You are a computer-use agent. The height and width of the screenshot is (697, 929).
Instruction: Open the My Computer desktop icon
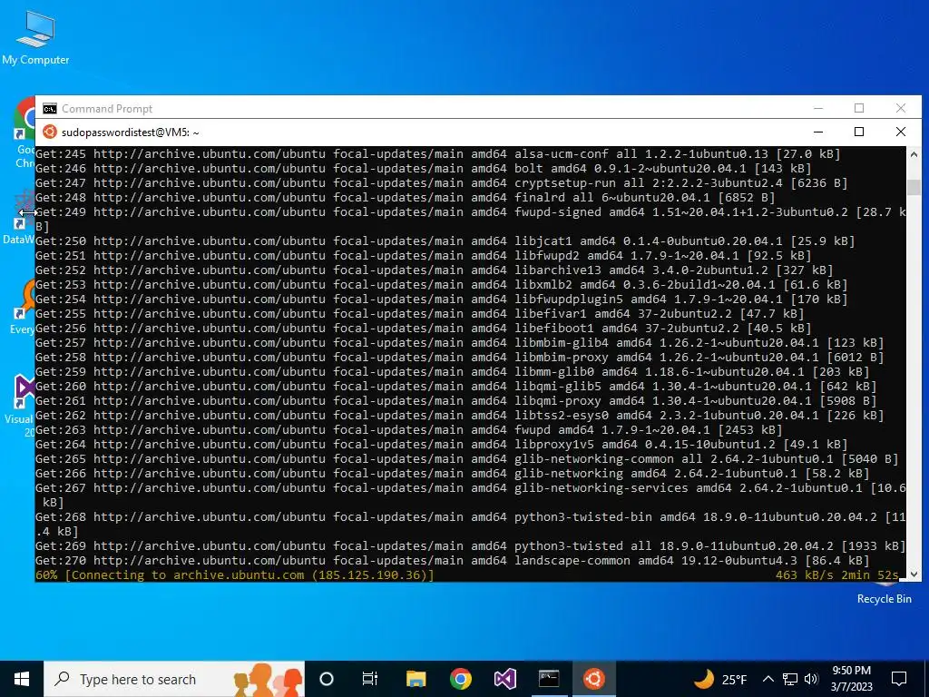point(35,38)
